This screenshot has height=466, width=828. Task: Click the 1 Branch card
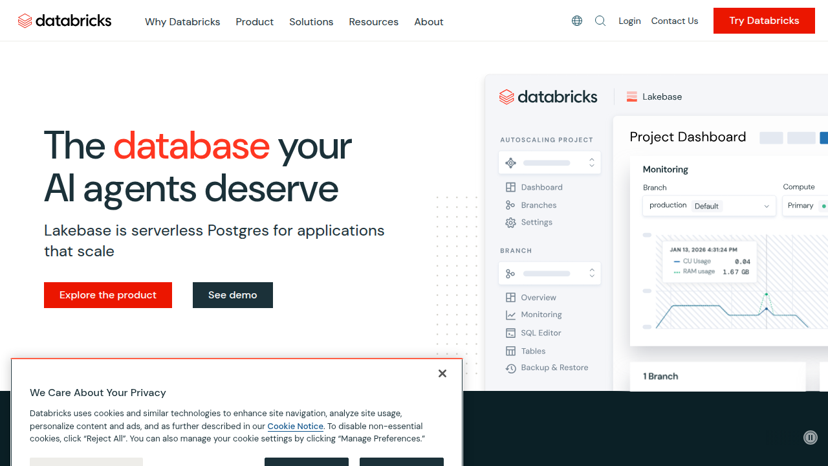(718, 377)
